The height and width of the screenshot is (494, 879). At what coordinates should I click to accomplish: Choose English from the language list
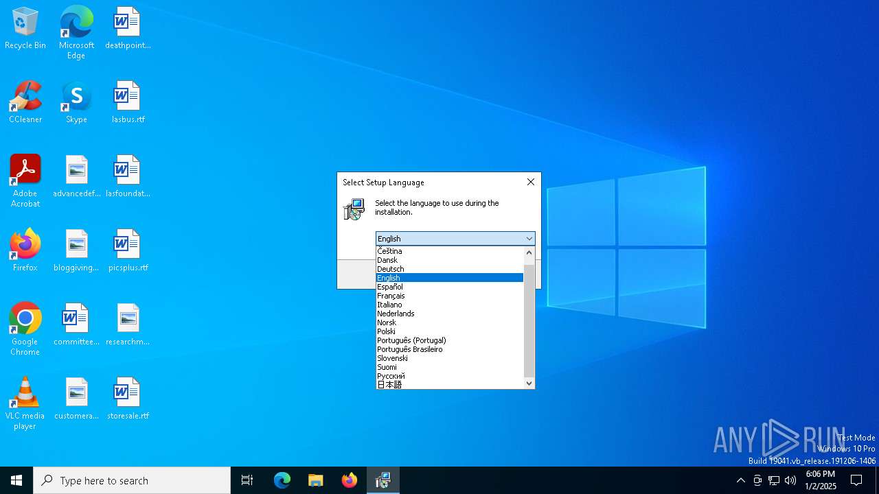click(x=450, y=278)
